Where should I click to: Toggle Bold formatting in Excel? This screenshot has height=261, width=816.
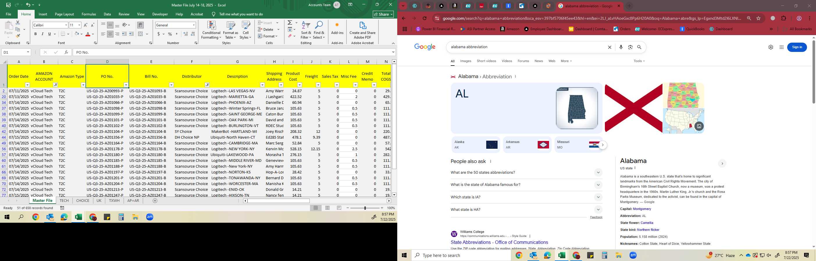point(35,34)
